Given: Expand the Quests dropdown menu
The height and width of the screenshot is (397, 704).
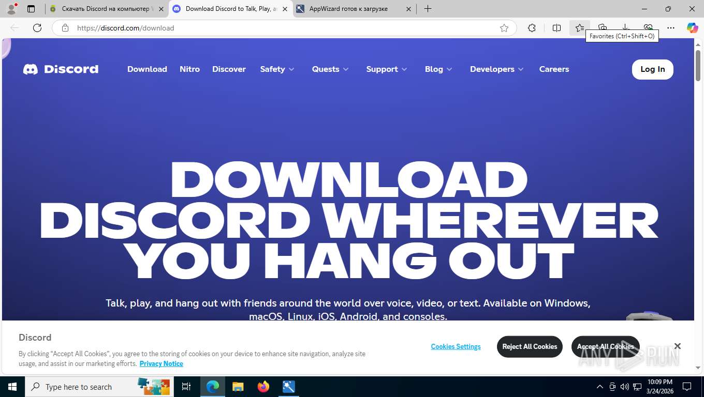Looking at the screenshot, I should tap(330, 69).
